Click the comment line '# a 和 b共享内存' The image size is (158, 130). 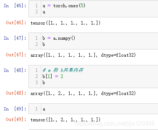pyautogui.click(x=63, y=70)
